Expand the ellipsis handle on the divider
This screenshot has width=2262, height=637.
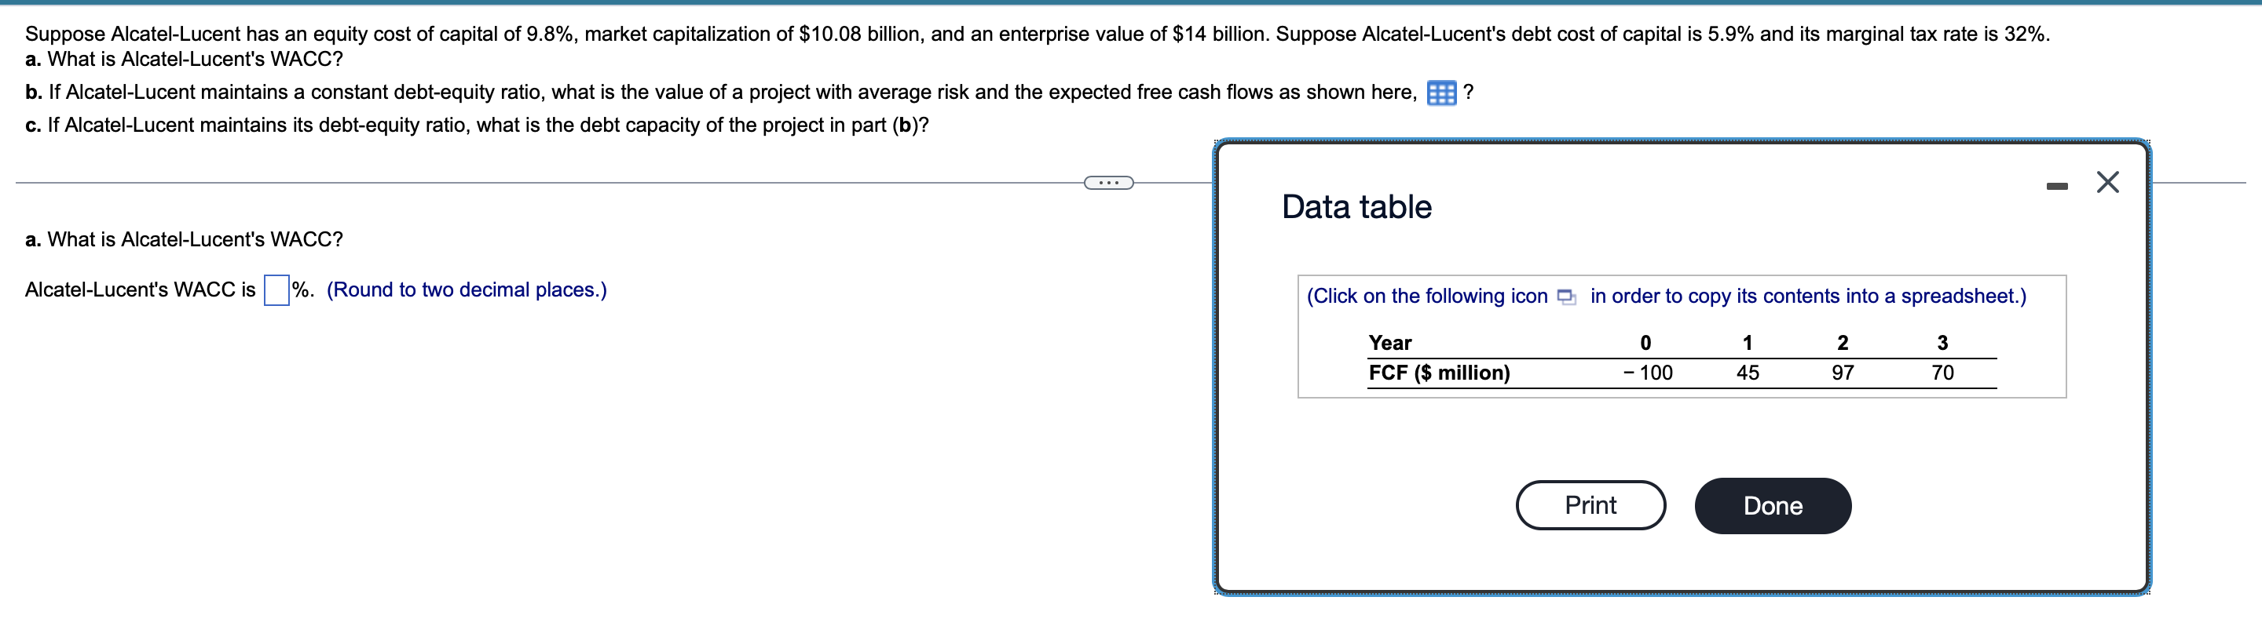1108,183
